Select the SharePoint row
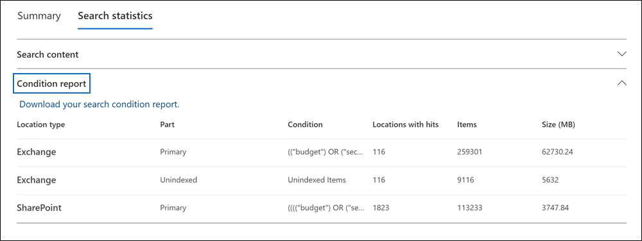 click(x=322, y=208)
